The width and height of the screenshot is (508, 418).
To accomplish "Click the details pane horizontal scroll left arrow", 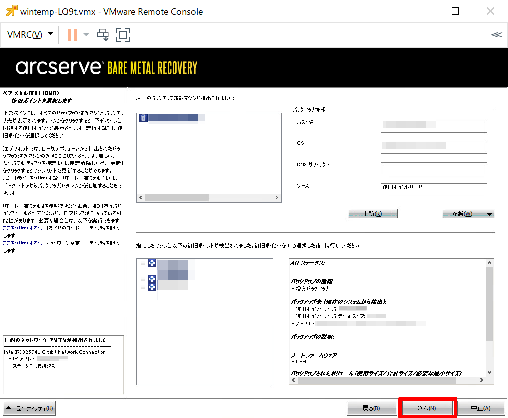I will (x=293, y=380).
